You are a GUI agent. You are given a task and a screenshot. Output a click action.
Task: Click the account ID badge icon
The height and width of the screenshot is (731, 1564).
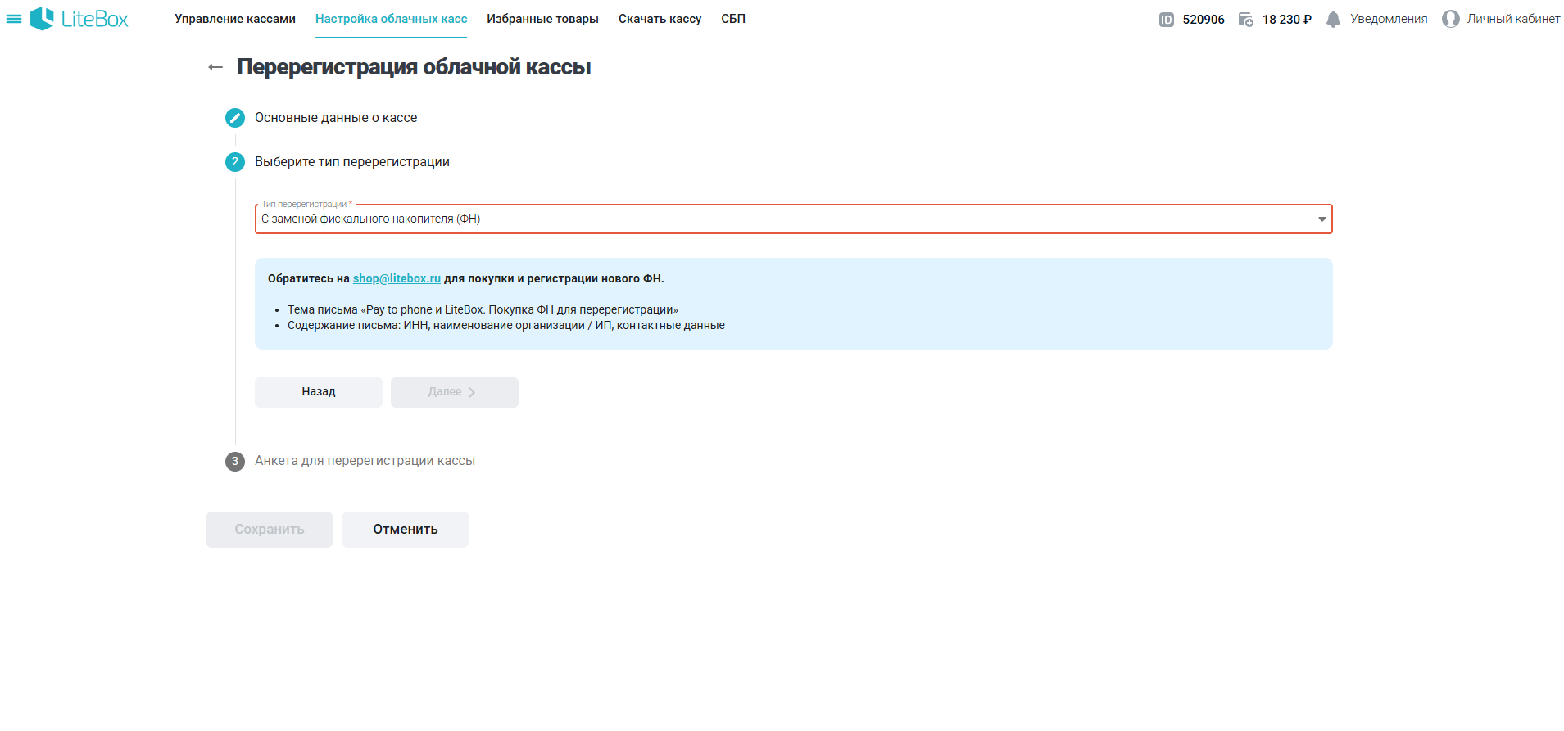point(1167,20)
